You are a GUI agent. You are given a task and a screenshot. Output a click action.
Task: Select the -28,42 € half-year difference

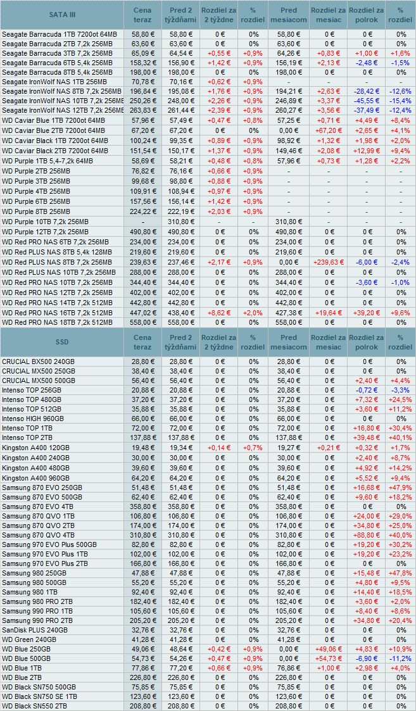coord(367,91)
